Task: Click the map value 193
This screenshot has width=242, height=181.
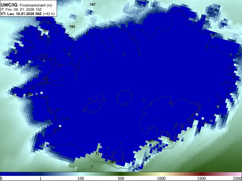Action: click(x=72, y=27)
